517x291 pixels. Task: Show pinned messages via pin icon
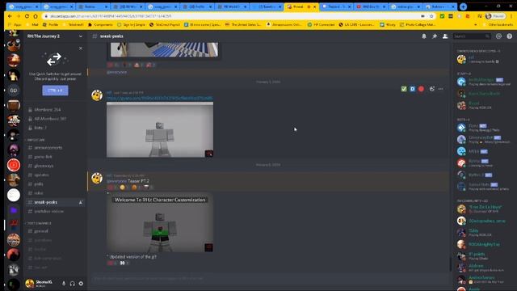(x=435, y=36)
